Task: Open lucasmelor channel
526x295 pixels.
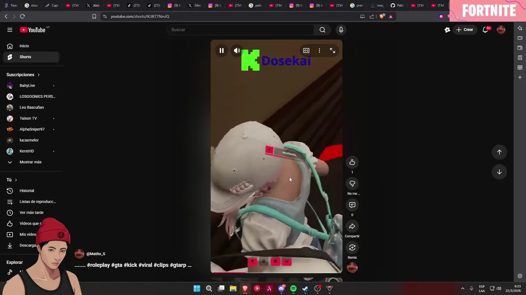Action: point(31,140)
